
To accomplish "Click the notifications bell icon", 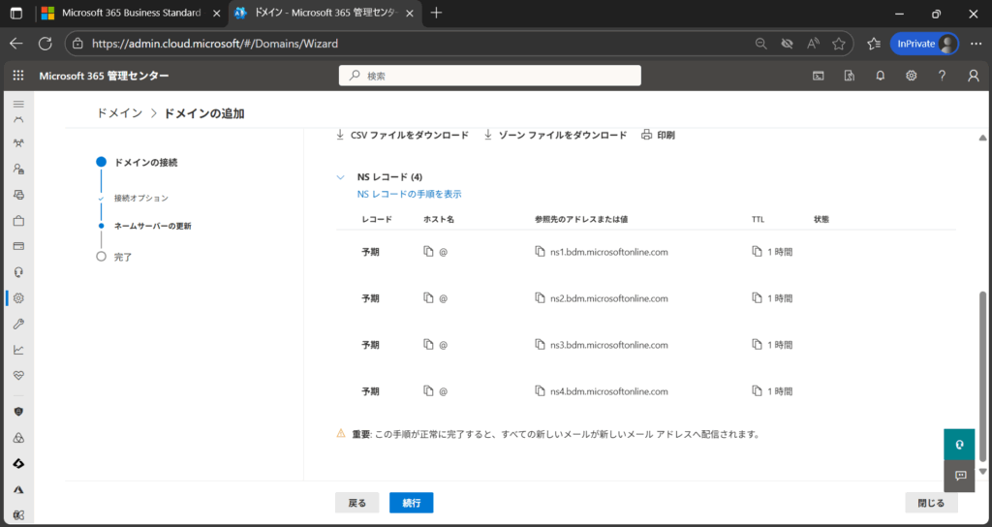I will click(x=880, y=76).
